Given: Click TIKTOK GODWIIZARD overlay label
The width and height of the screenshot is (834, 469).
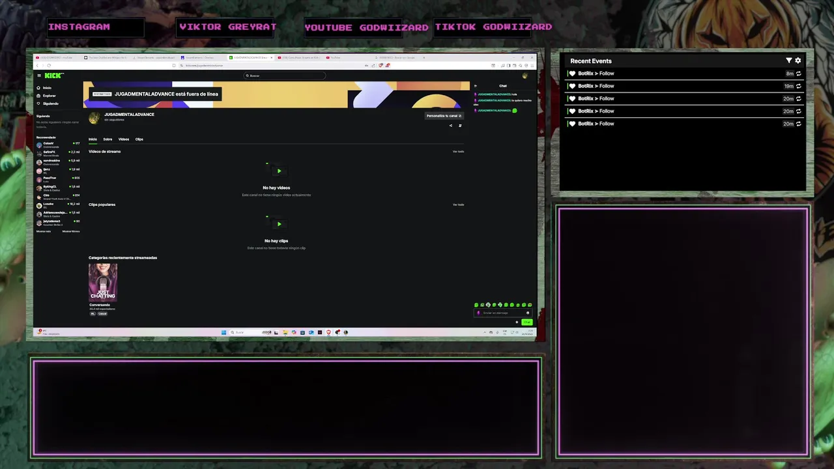Looking at the screenshot, I should pyautogui.click(x=493, y=27).
